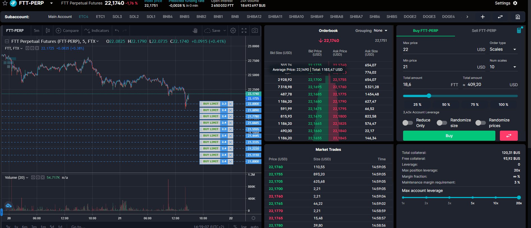Image resolution: width=531 pixels, height=228 pixels.
Task: Click the 20x max leverage slider handle
Action: 519,198
